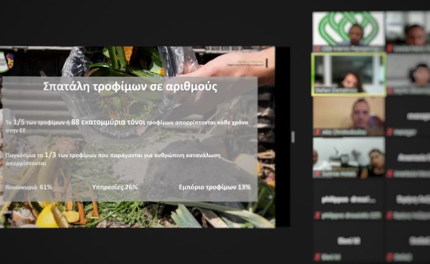The width and height of the screenshot is (430, 264).
Task: Open the participant tile with green logo background
Action: point(348,31)
